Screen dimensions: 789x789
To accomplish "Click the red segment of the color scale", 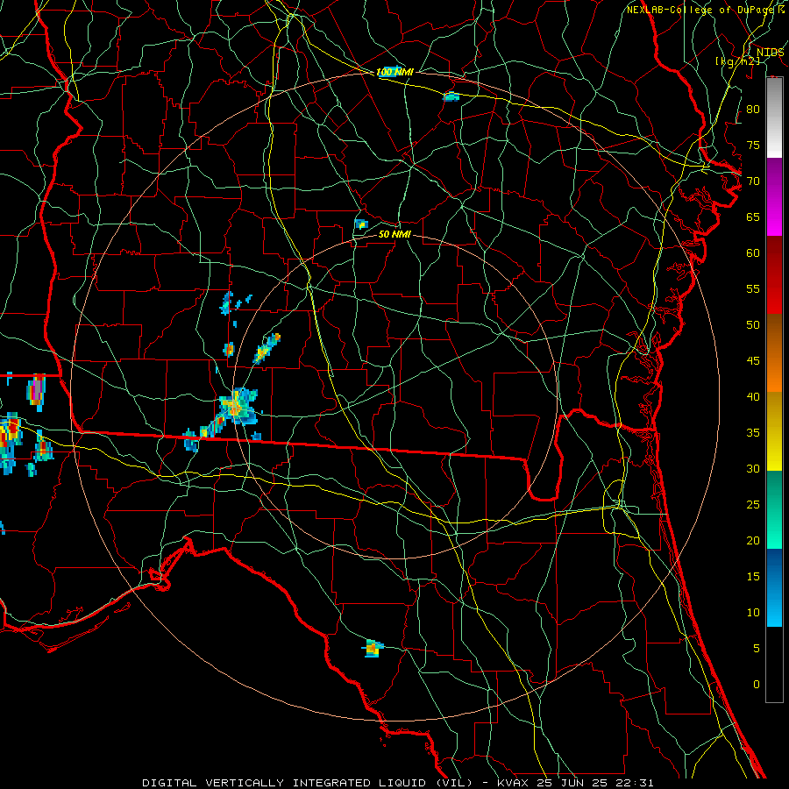I will [x=774, y=274].
